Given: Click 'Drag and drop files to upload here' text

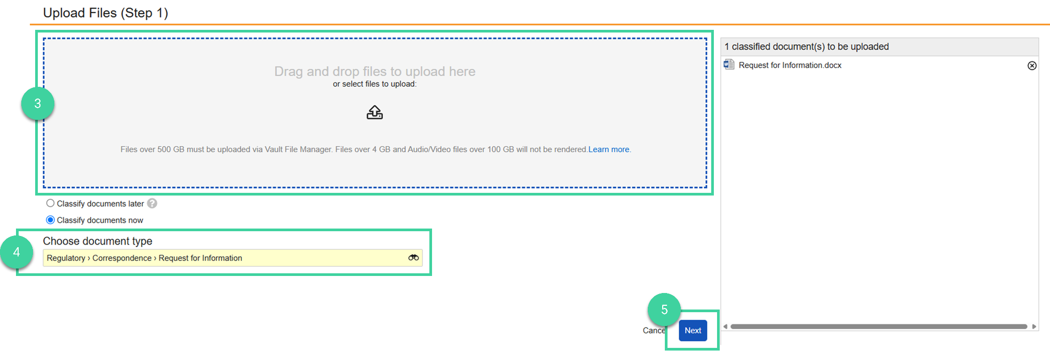Looking at the screenshot, I should pyautogui.click(x=375, y=71).
